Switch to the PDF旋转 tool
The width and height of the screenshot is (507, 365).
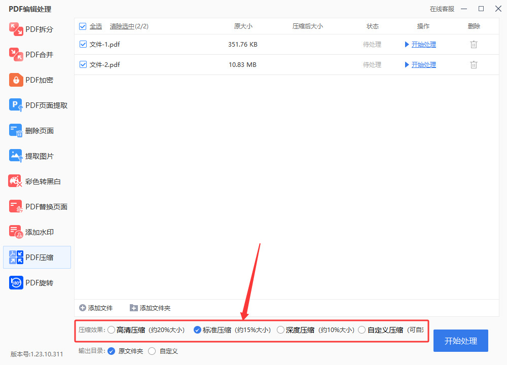click(x=37, y=283)
